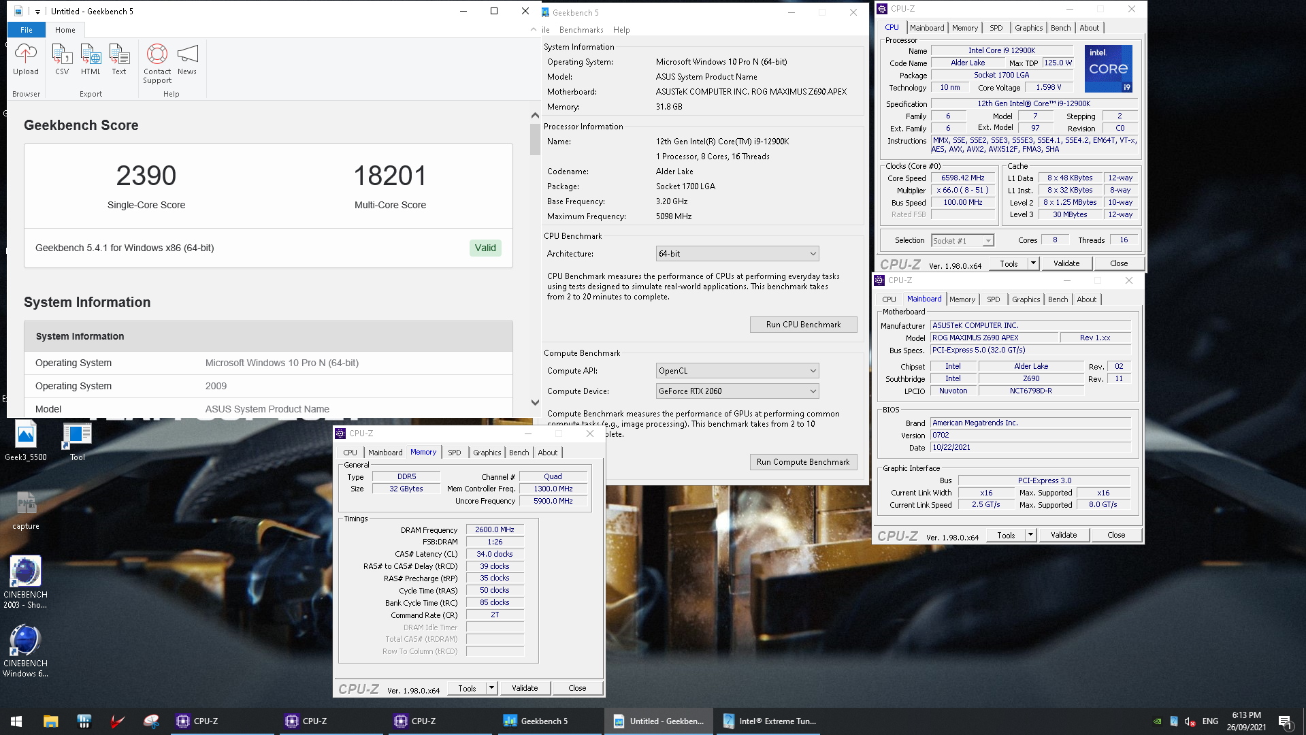Image resolution: width=1306 pixels, height=735 pixels.
Task: Click the DRAM Frequency 2600.0 MHz field
Action: point(495,529)
